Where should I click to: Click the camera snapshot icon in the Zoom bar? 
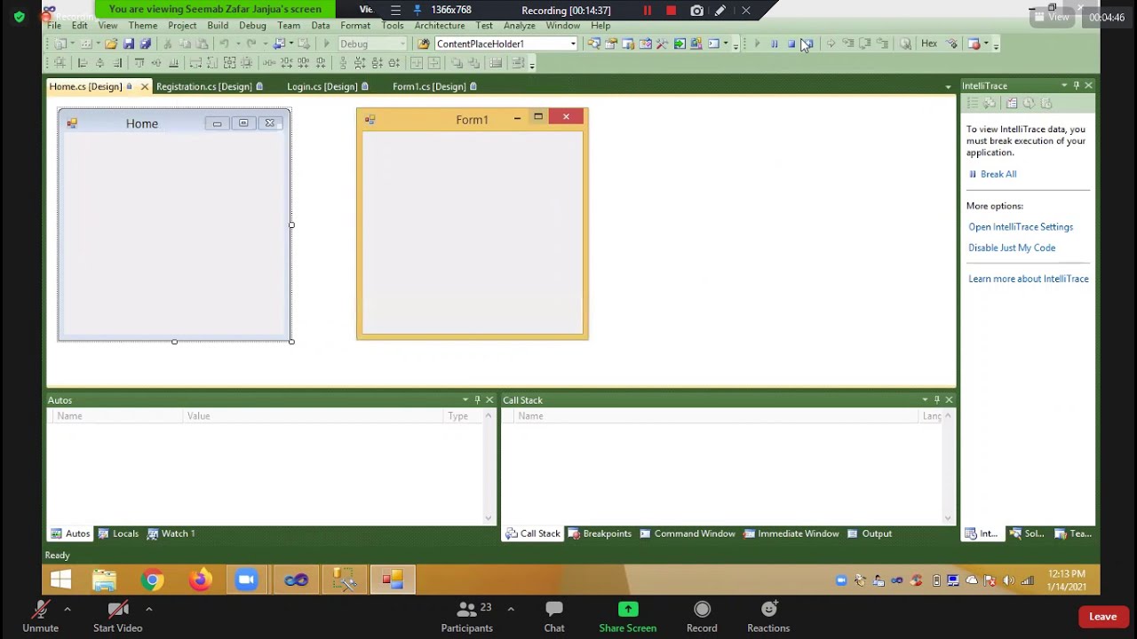point(697,11)
